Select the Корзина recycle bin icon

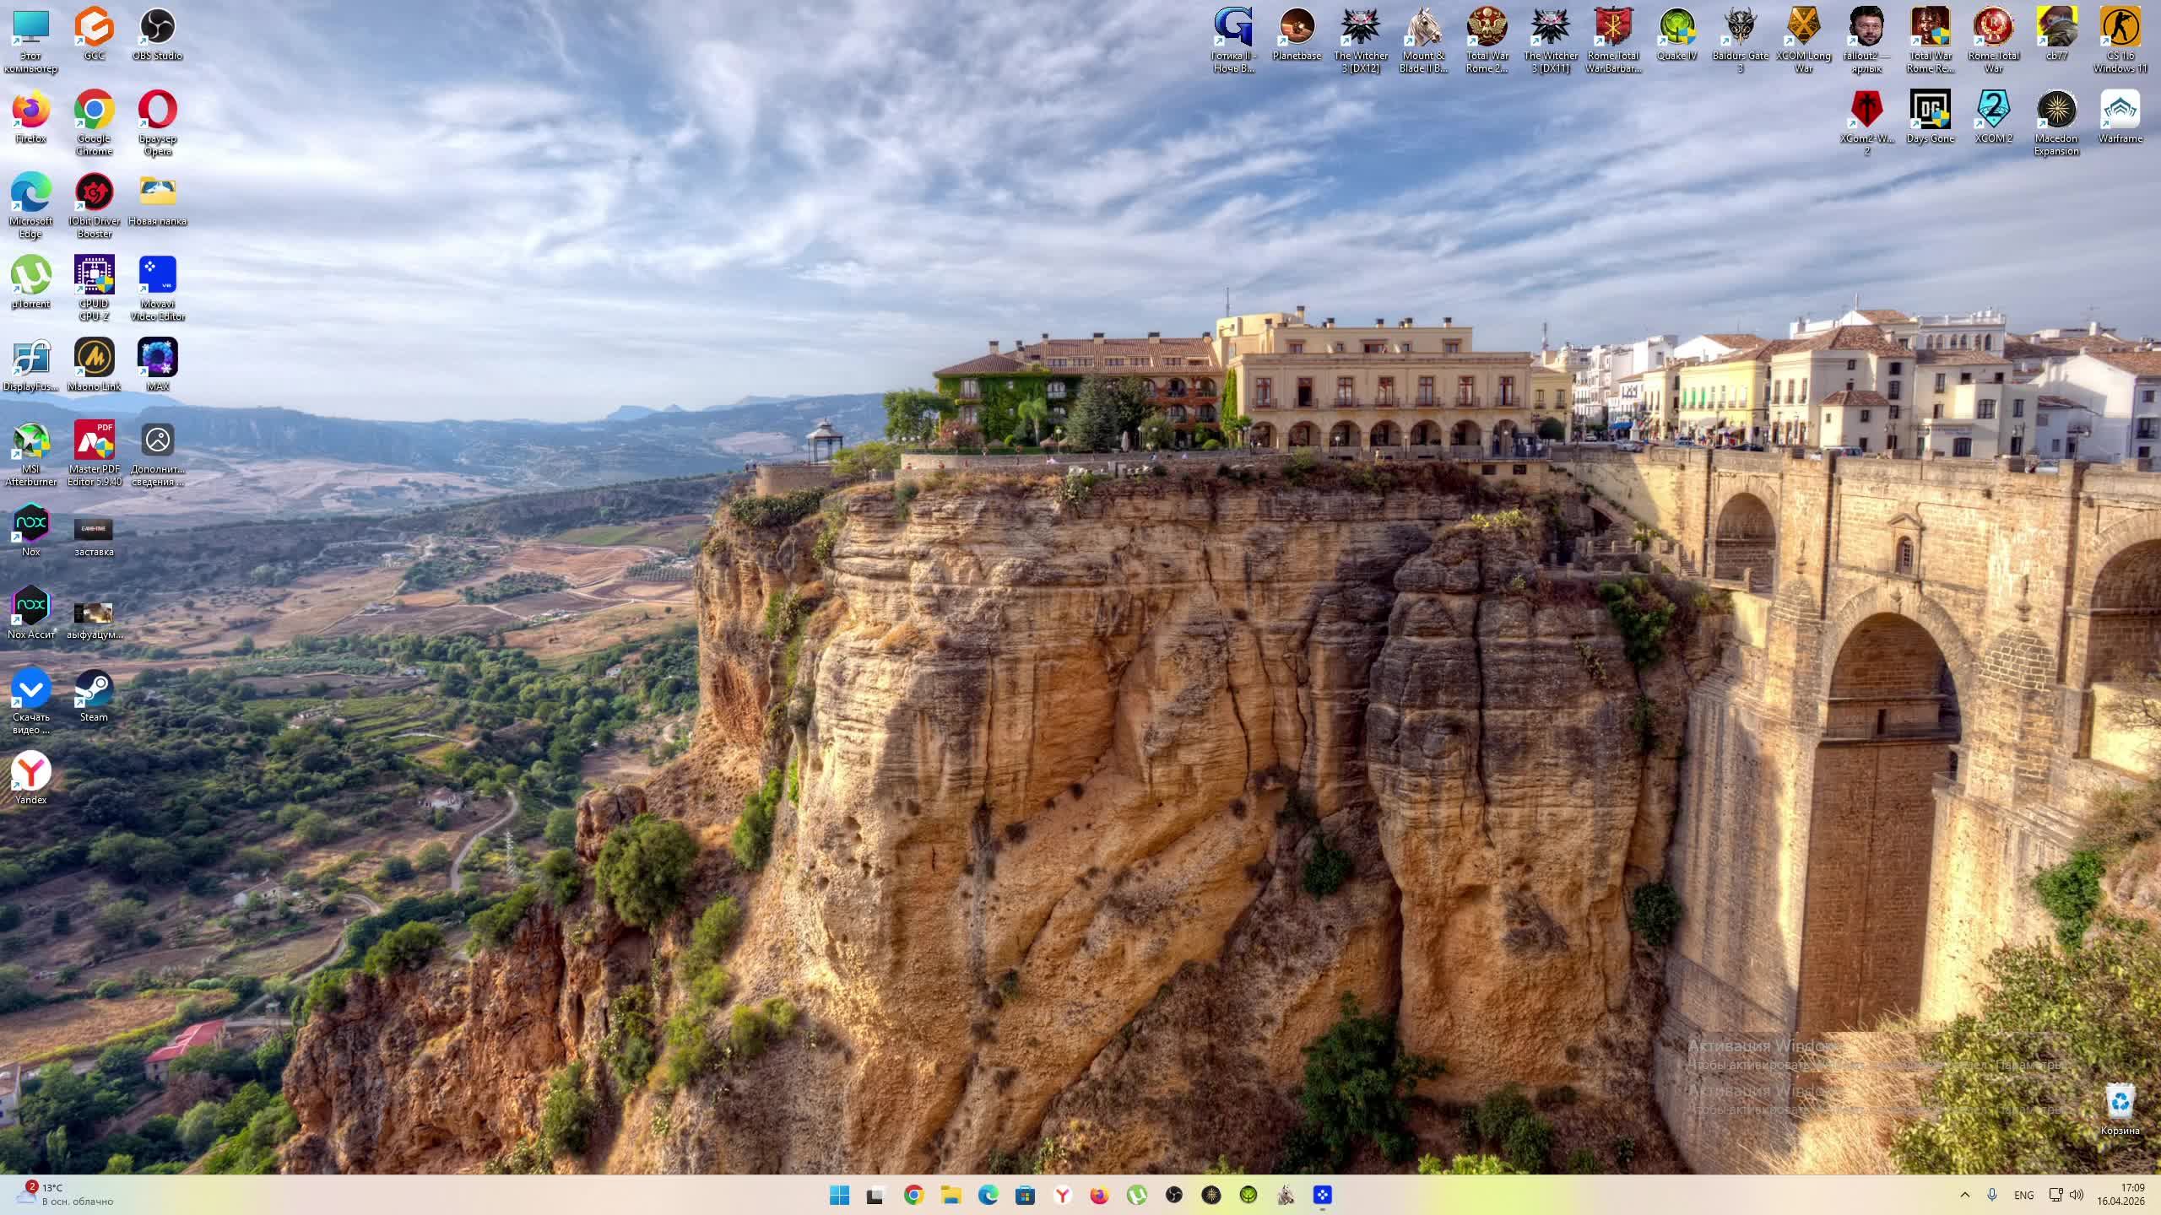click(2120, 1102)
